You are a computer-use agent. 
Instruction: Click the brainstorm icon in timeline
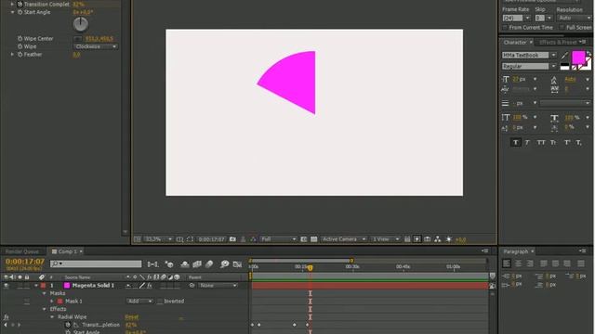[225, 264]
